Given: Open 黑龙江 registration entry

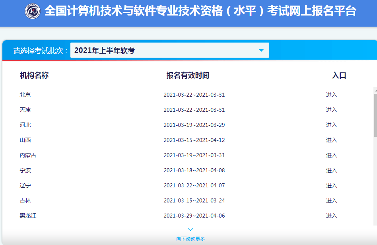Looking at the screenshot, I should click(x=332, y=216).
